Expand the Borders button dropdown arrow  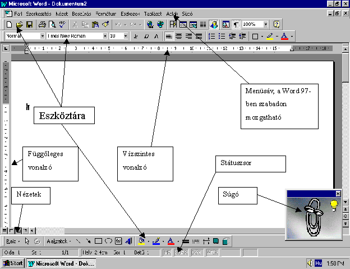click(262, 36)
